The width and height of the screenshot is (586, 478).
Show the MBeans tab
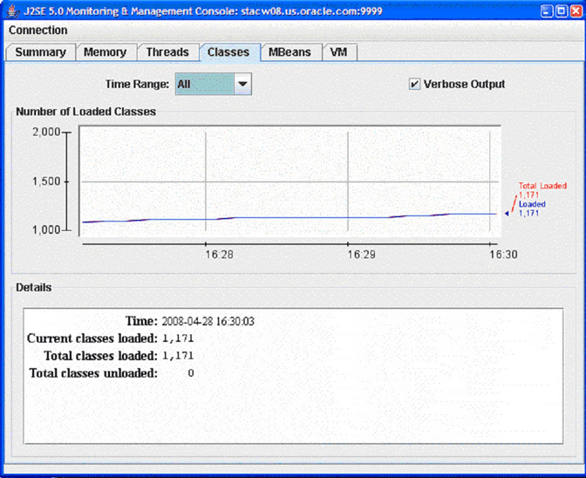click(x=290, y=52)
